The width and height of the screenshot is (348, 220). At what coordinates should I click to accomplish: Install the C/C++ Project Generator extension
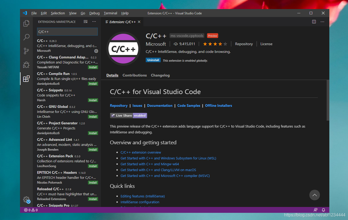click(x=93, y=133)
